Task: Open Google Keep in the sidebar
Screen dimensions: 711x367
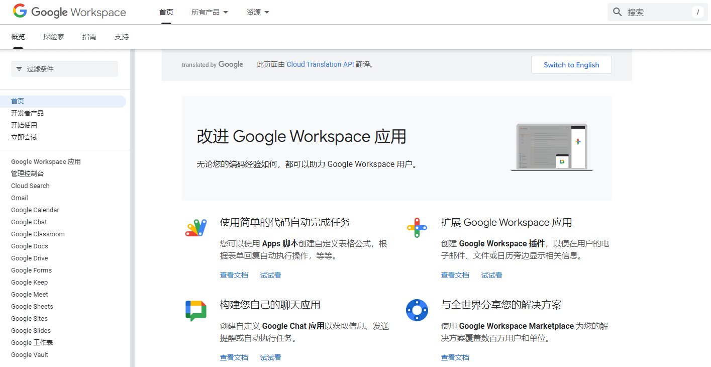Action: click(x=30, y=282)
